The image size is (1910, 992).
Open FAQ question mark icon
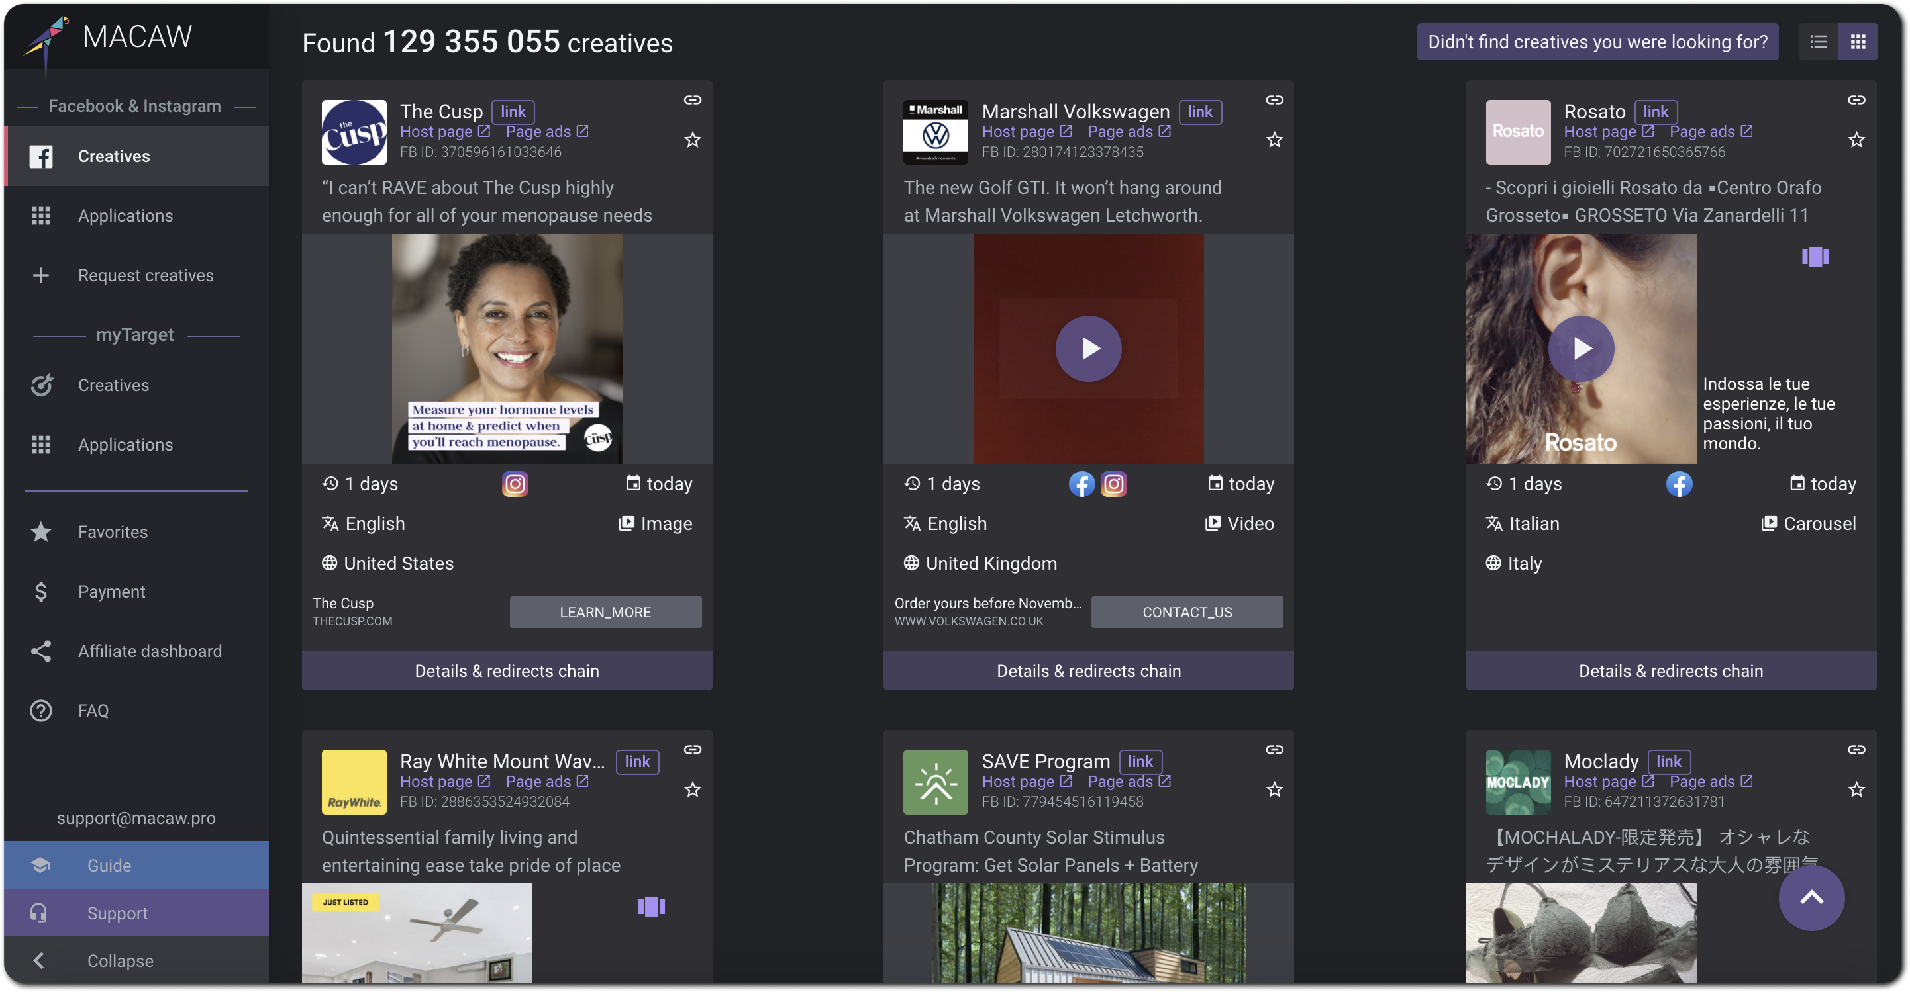pos(41,711)
